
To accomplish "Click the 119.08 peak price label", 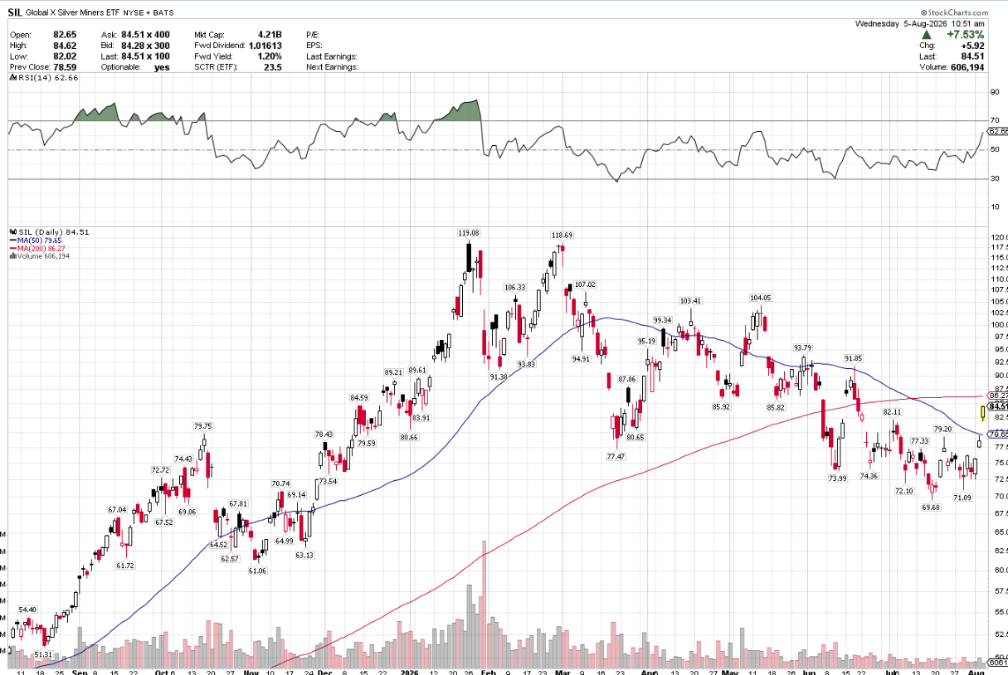I will 470,233.
